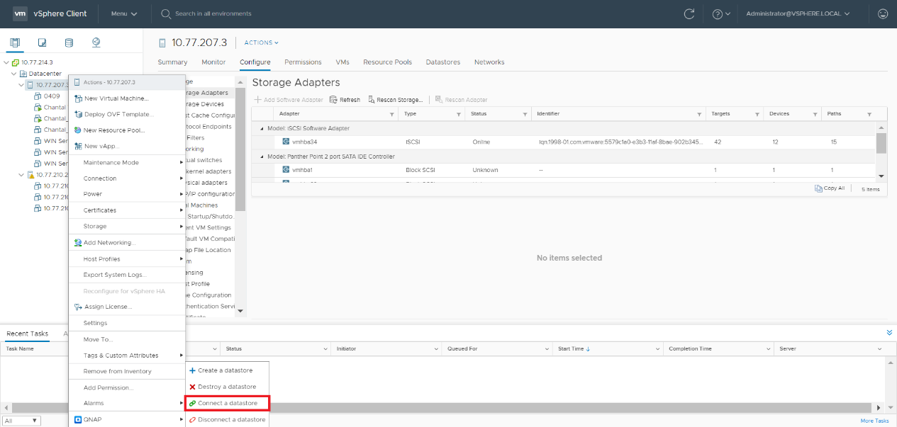Image resolution: width=897 pixels, height=427 pixels.
Task: Switch to the Monitor tab
Action: (213, 62)
